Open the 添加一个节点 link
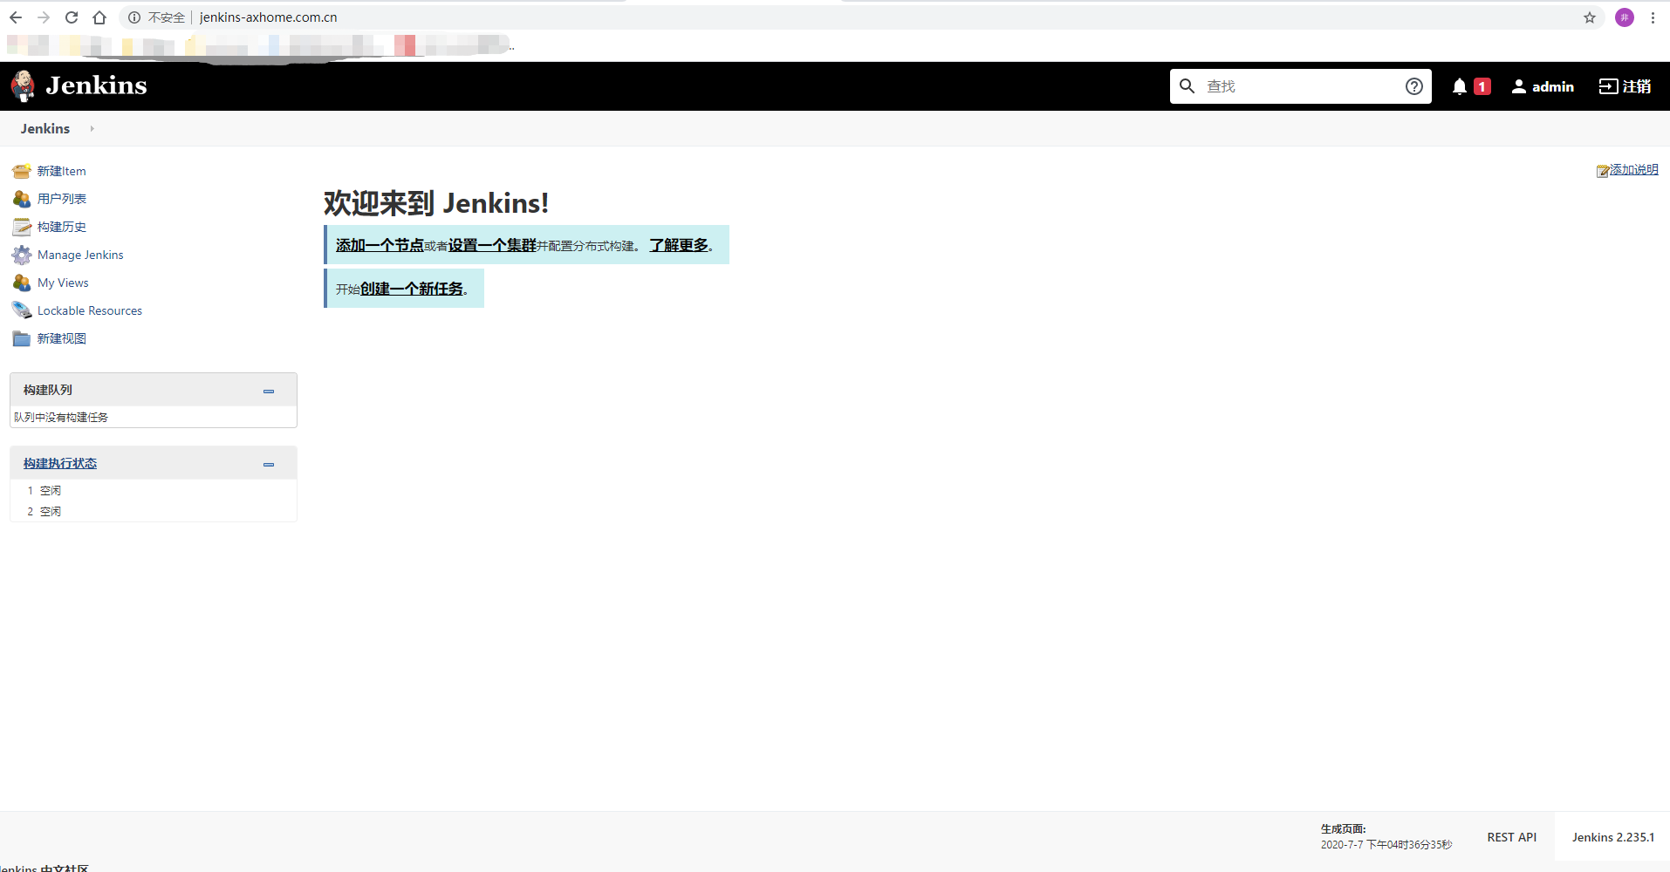The width and height of the screenshot is (1670, 872). 380,245
